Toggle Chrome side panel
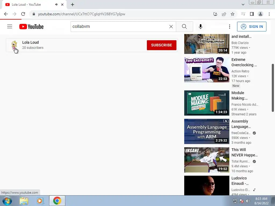 tap(252, 14)
